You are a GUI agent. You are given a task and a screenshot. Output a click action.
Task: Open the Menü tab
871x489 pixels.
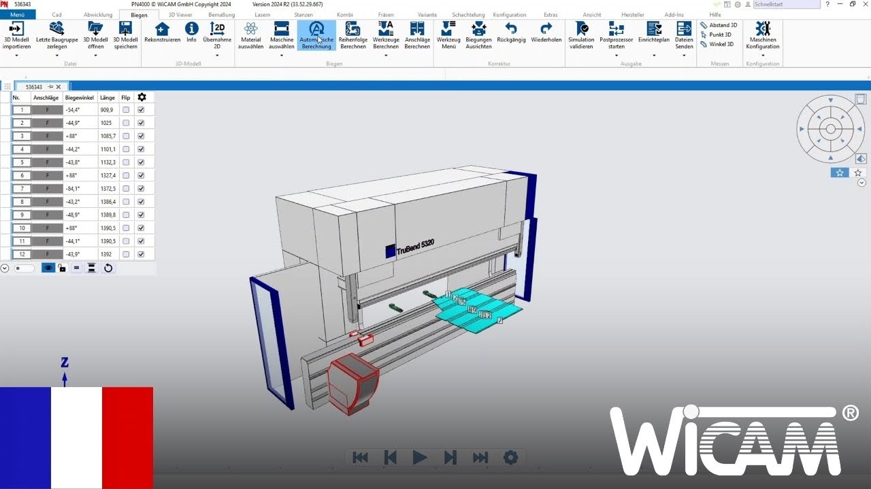(18, 14)
